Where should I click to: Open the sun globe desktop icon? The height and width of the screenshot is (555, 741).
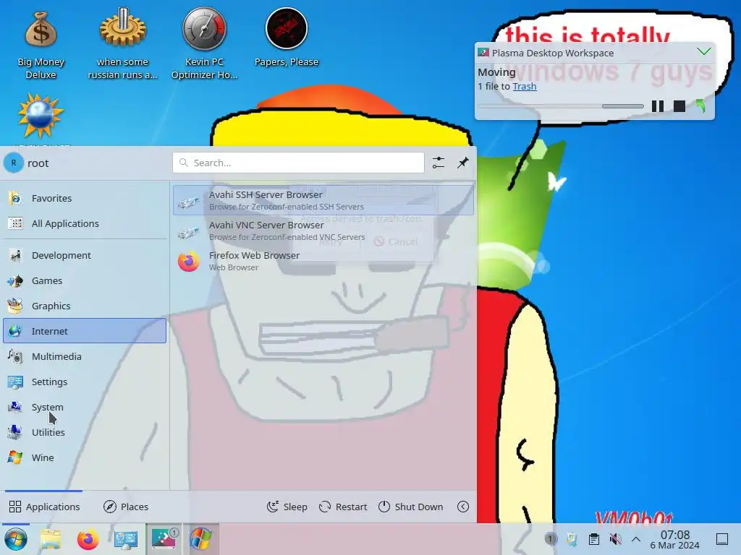(41, 116)
